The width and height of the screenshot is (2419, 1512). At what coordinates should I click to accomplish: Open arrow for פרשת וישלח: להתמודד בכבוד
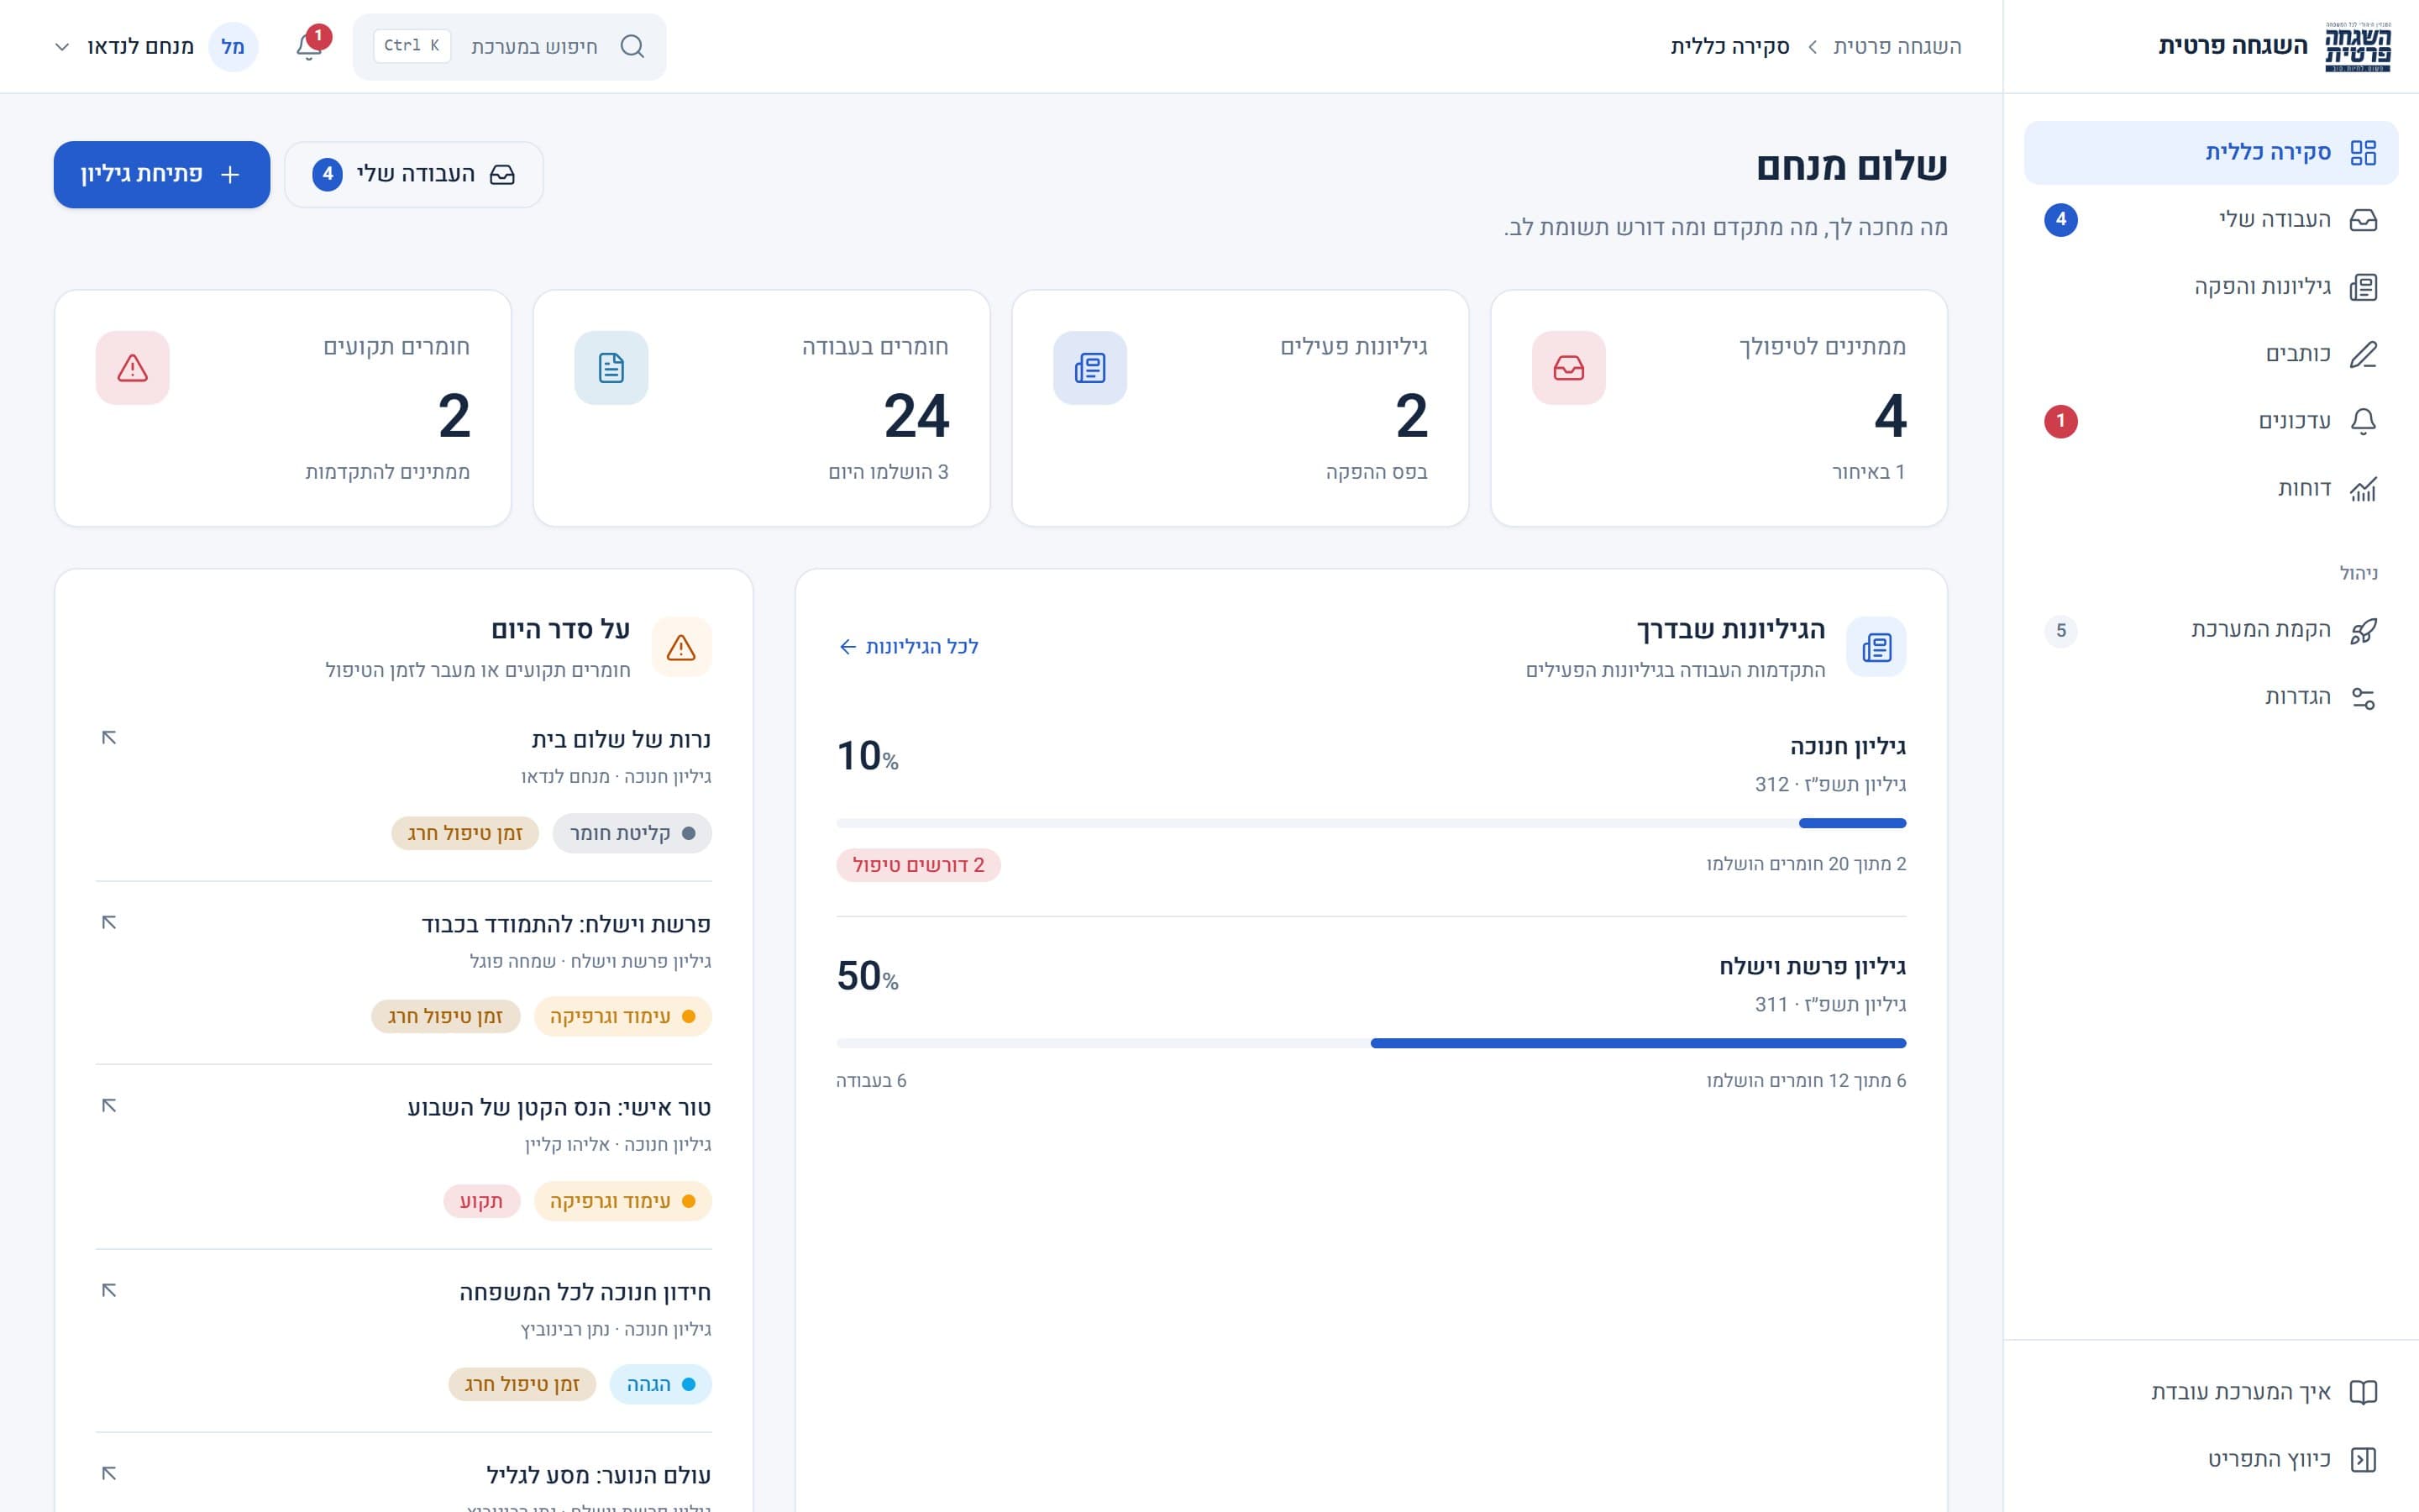pos(109,922)
